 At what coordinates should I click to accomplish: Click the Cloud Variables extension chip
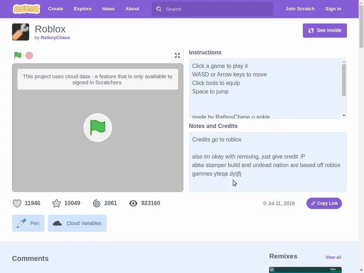[77, 223]
